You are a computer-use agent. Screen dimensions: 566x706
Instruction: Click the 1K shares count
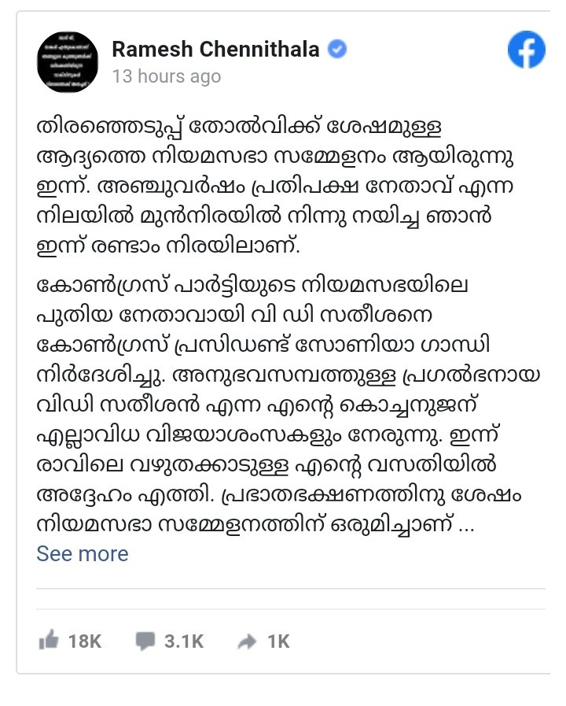tap(279, 641)
